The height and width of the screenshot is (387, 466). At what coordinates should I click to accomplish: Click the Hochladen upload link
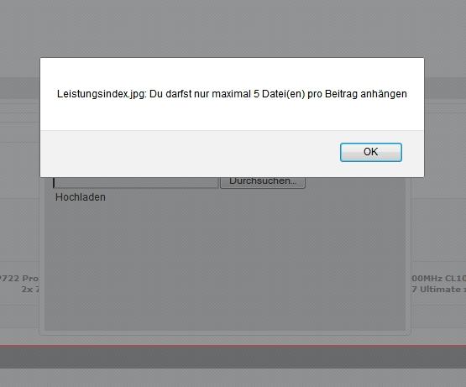click(81, 197)
